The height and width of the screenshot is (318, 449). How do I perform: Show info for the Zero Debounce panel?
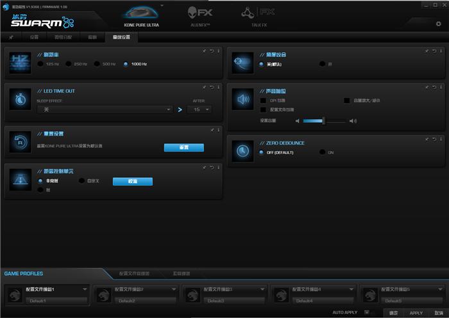point(441,139)
